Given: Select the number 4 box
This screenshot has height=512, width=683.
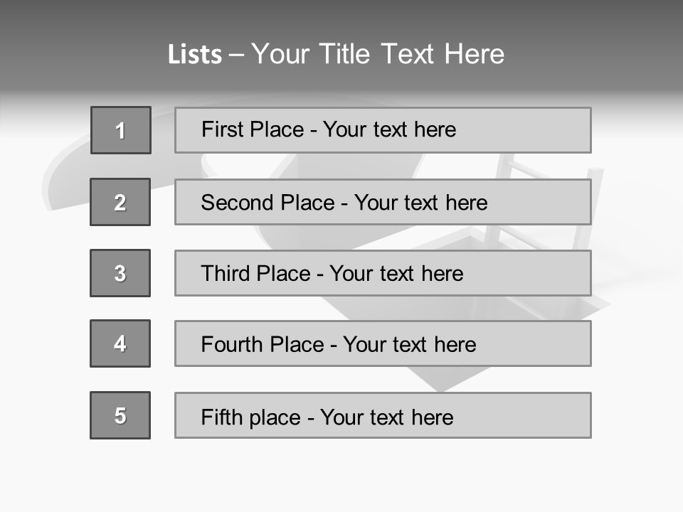Looking at the screenshot, I should click(120, 343).
